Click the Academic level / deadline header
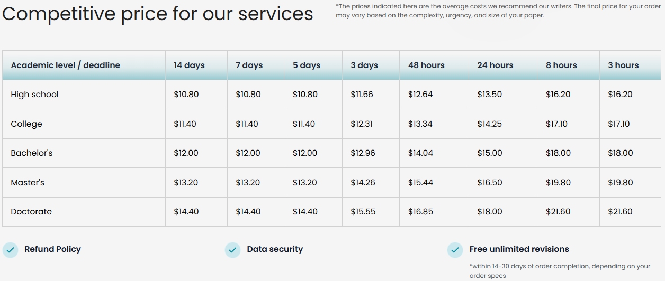665x281 pixels. tap(66, 65)
